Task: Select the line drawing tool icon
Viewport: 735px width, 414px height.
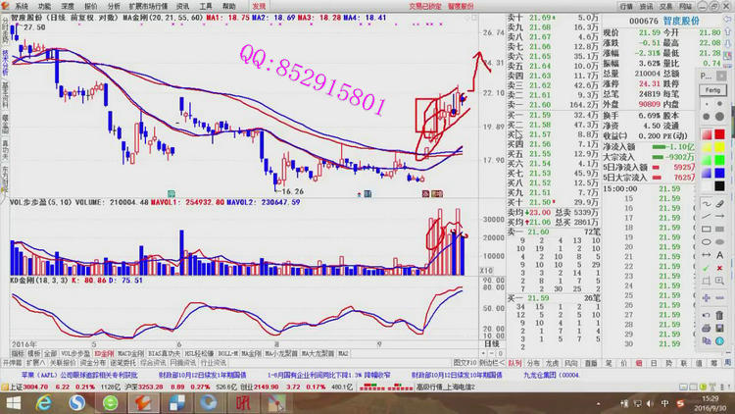Action: click(706, 217)
